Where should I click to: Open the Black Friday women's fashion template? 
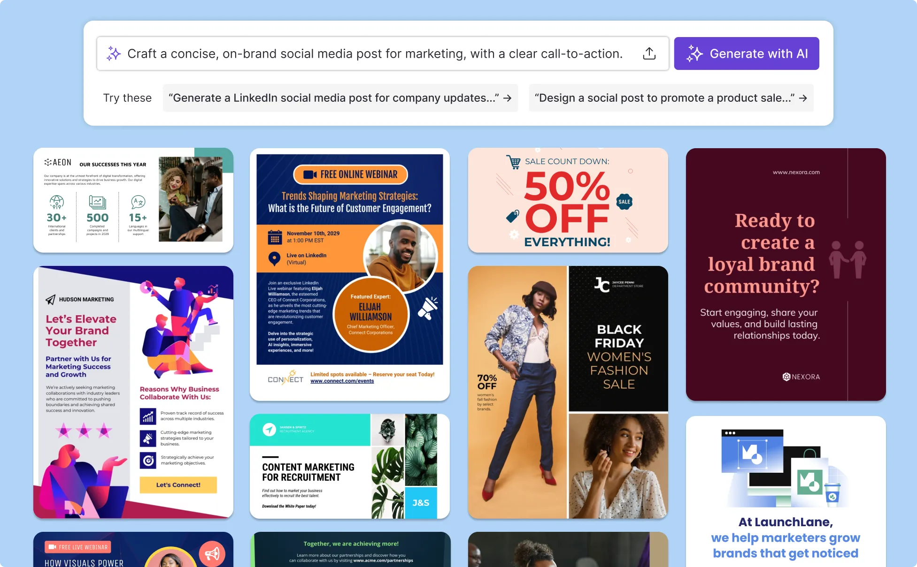pos(568,392)
